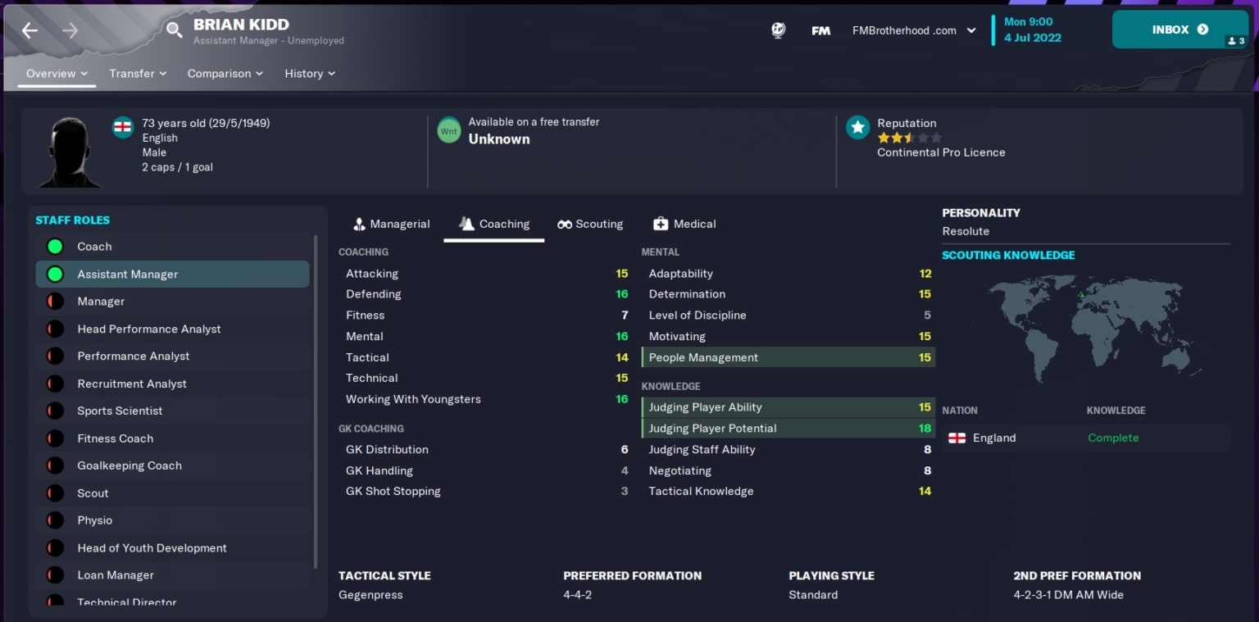
Task: Click the FM logo icon
Action: tap(820, 31)
